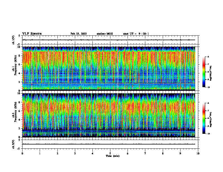Click inside the ch.1 spectrogram panel
This screenshot has height=172, width=223.
coord(109,69)
